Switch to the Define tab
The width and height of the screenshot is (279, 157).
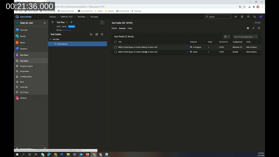pos(114,28)
